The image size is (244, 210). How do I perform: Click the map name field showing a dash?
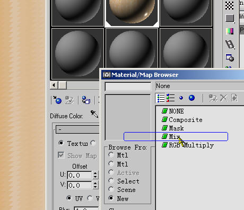point(78,129)
